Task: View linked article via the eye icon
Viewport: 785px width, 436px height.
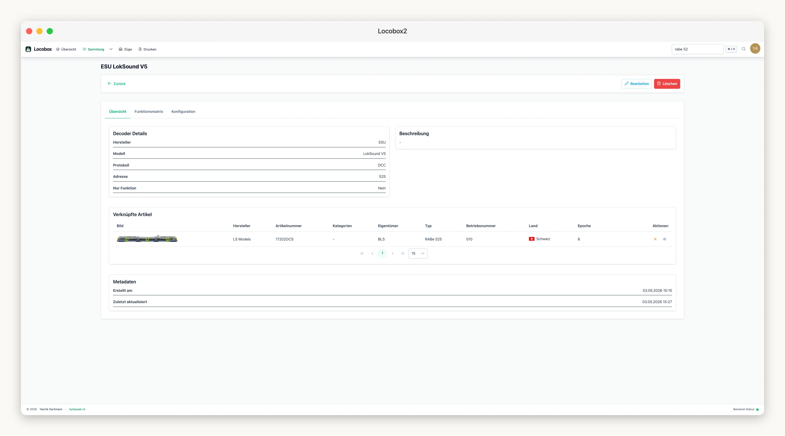Action: tap(665, 239)
